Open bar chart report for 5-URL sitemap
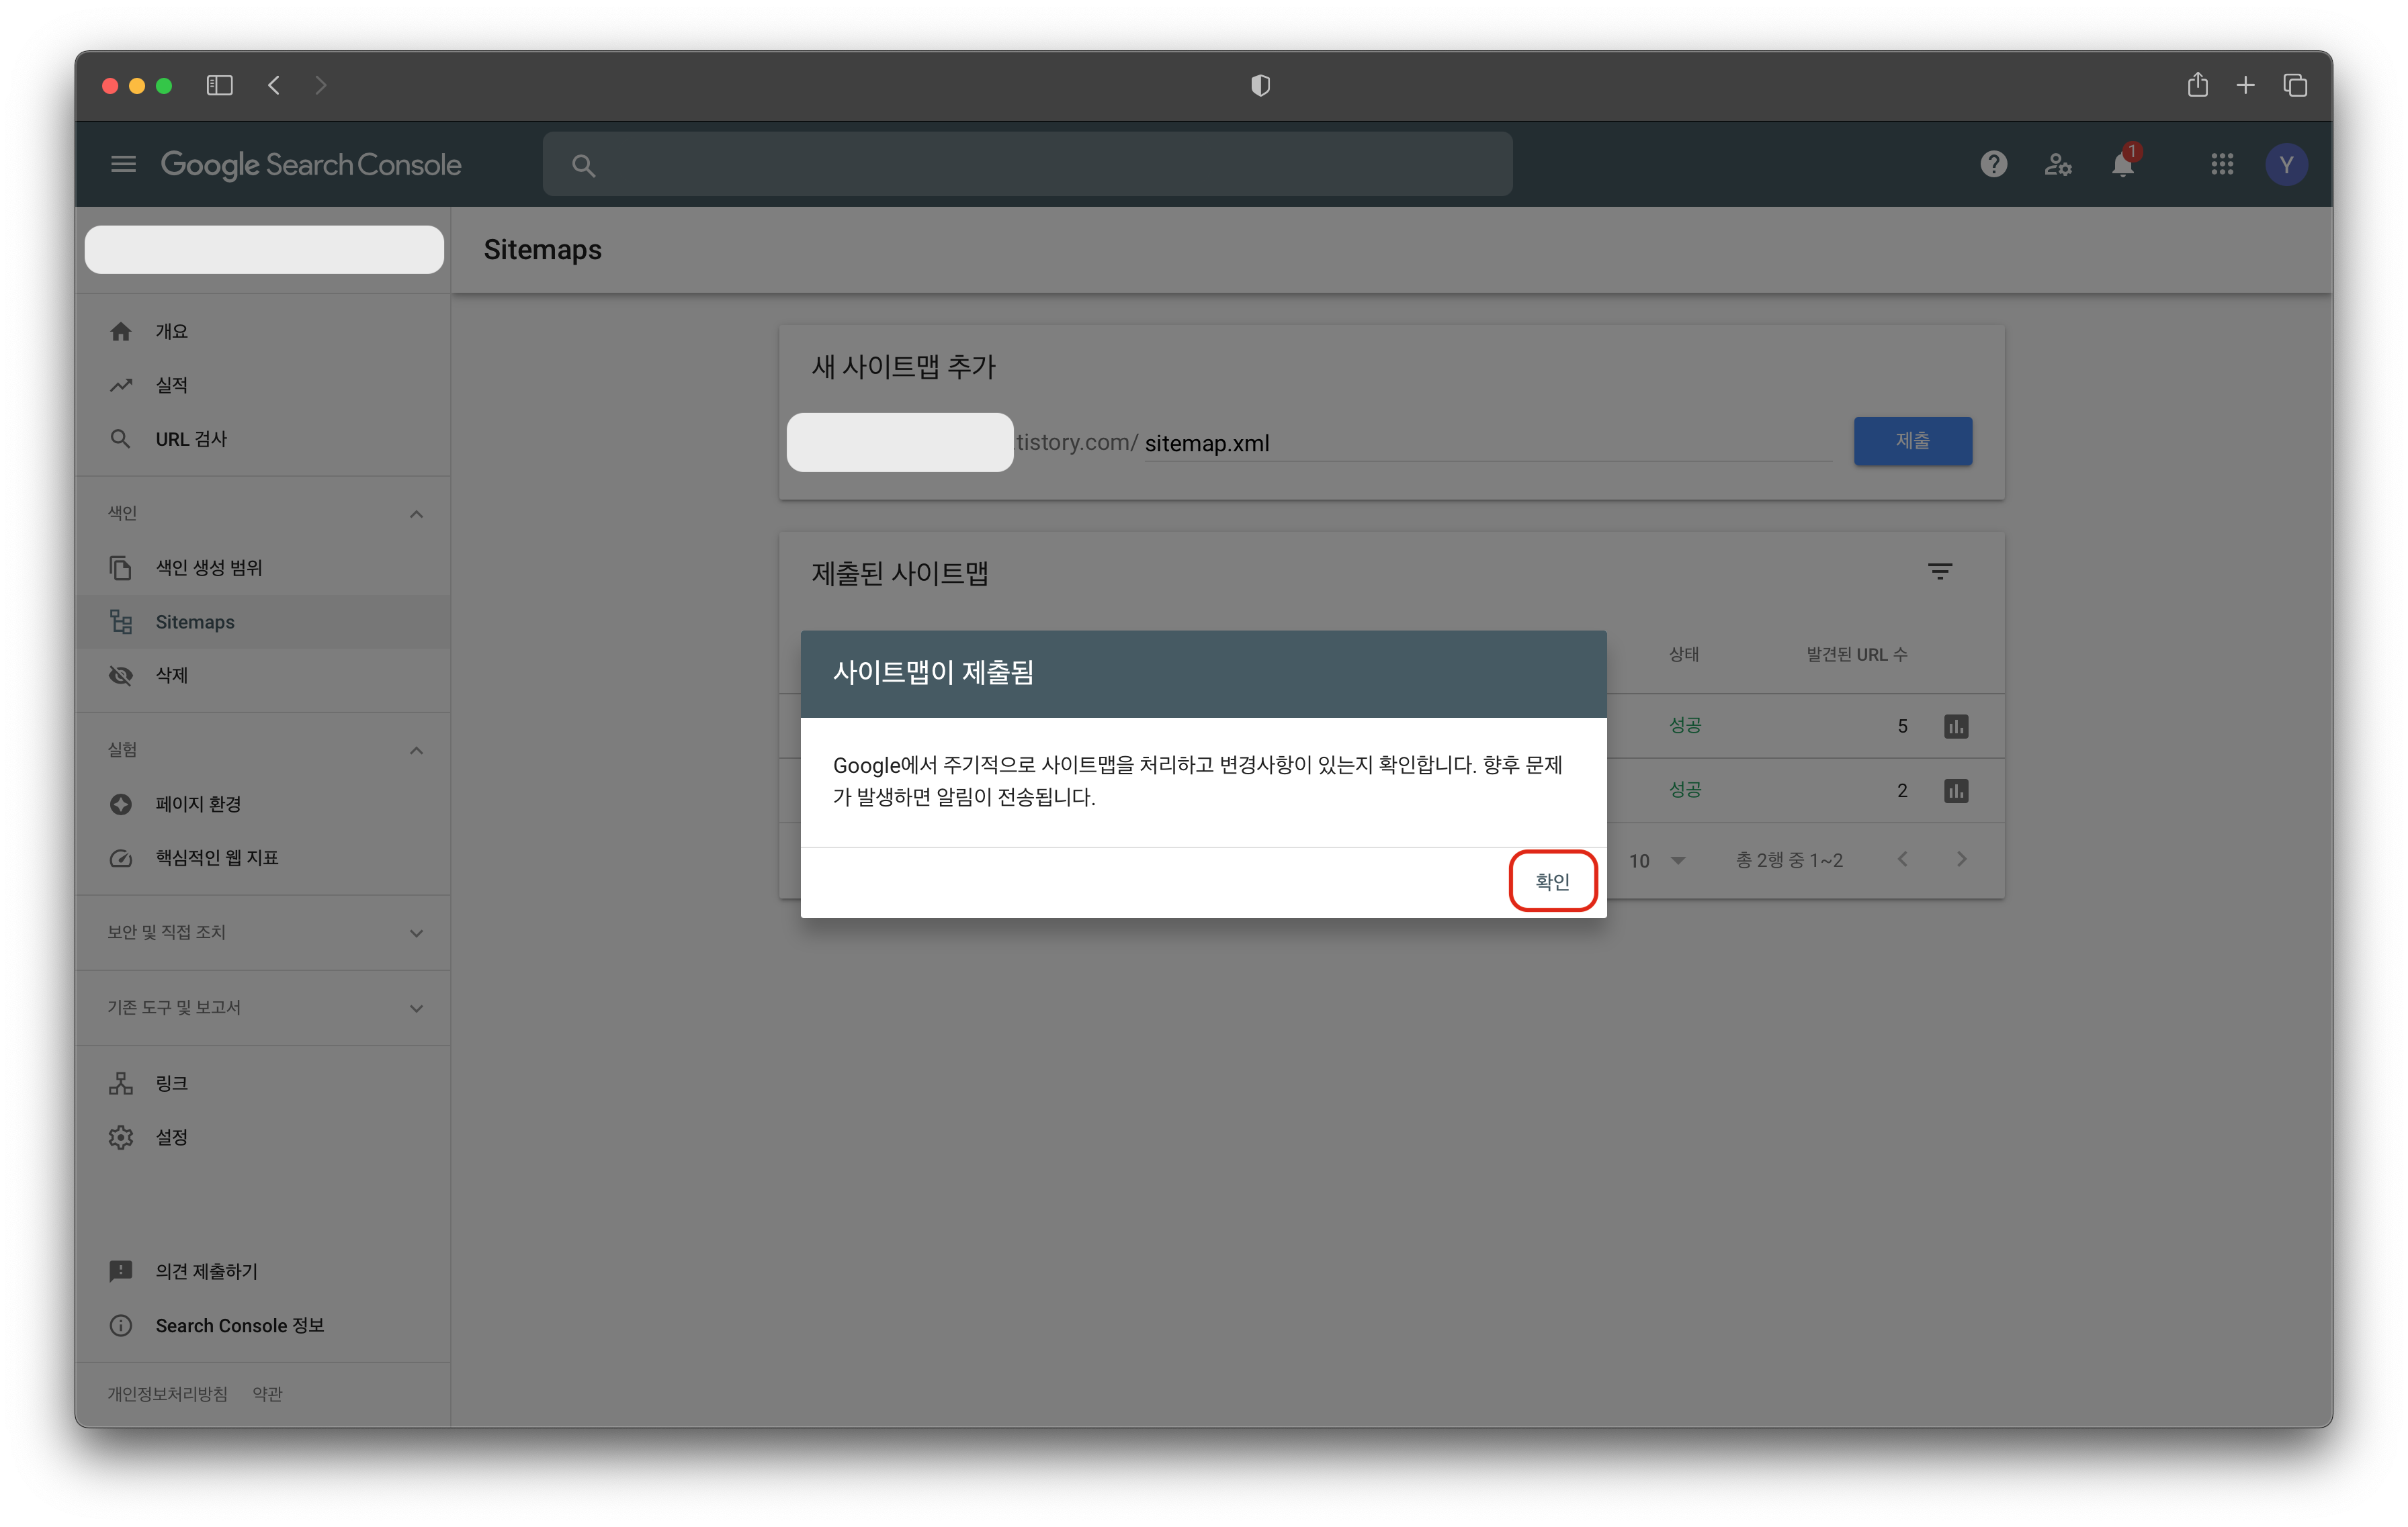Image resolution: width=2408 pixels, height=1527 pixels. click(1956, 727)
